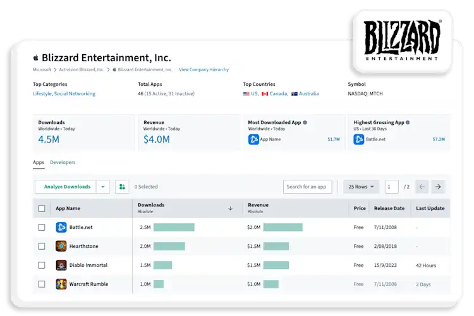Click the Diablo Immortal app name
Image resolution: width=474 pixels, height=316 pixels.
point(88,266)
